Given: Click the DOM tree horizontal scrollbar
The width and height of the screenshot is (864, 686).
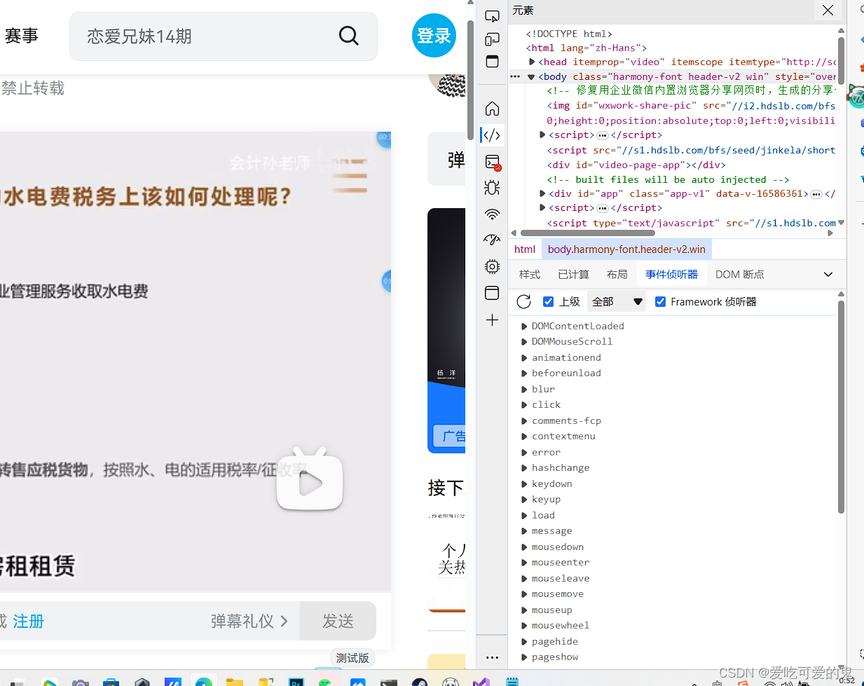Looking at the screenshot, I should 588,233.
